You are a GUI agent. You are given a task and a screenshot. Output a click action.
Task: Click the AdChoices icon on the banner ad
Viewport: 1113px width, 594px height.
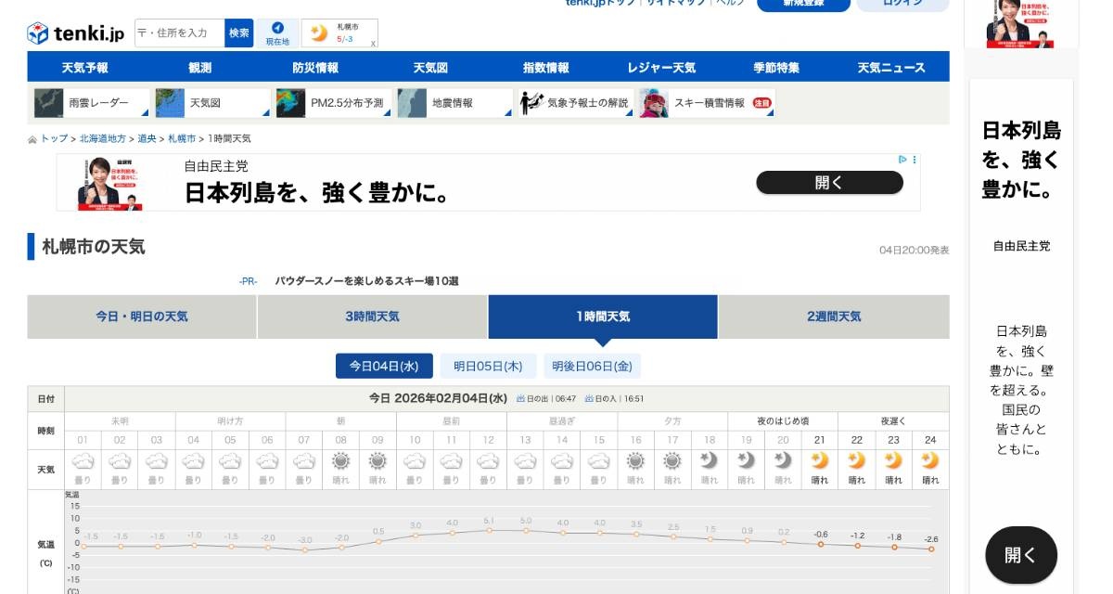[x=902, y=160]
